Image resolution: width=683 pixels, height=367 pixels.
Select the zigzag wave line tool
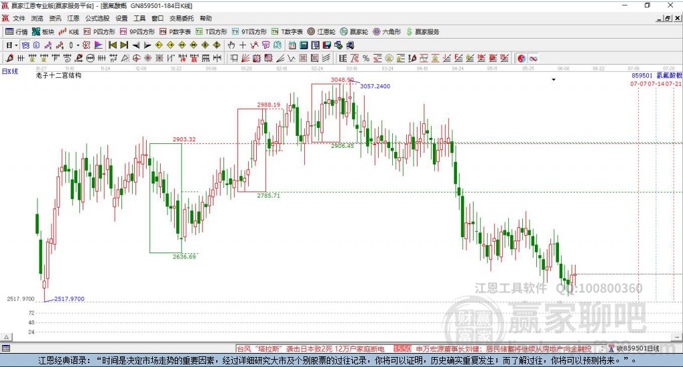point(291,58)
